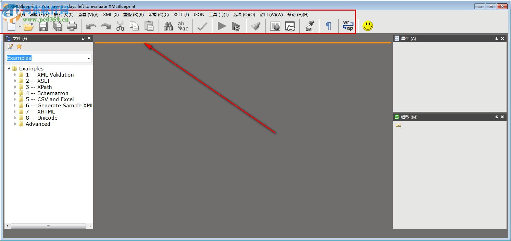
Task: Select the 4 -- Schematron label
Action: point(47,93)
